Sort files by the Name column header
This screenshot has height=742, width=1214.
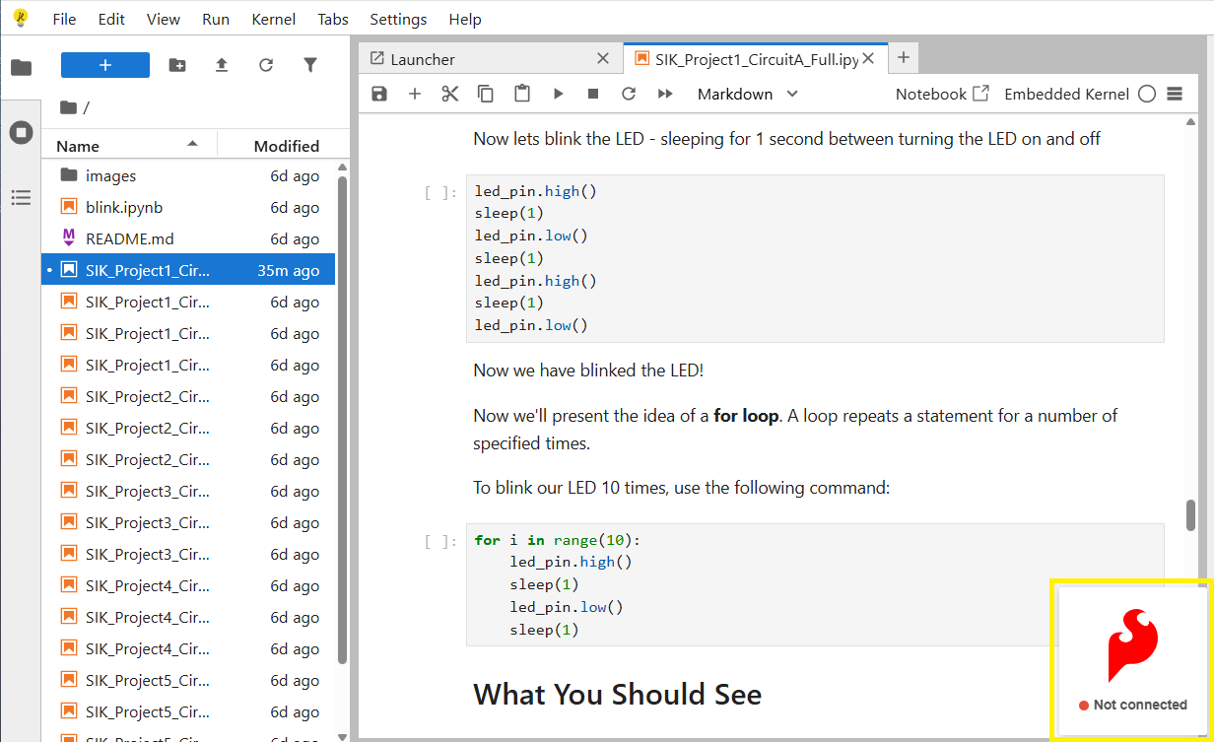coord(78,146)
